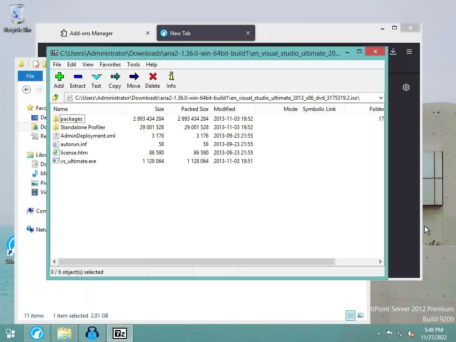The width and height of the screenshot is (456, 342).
Task: Click the 7-Zip address path field
Action: 221,98
